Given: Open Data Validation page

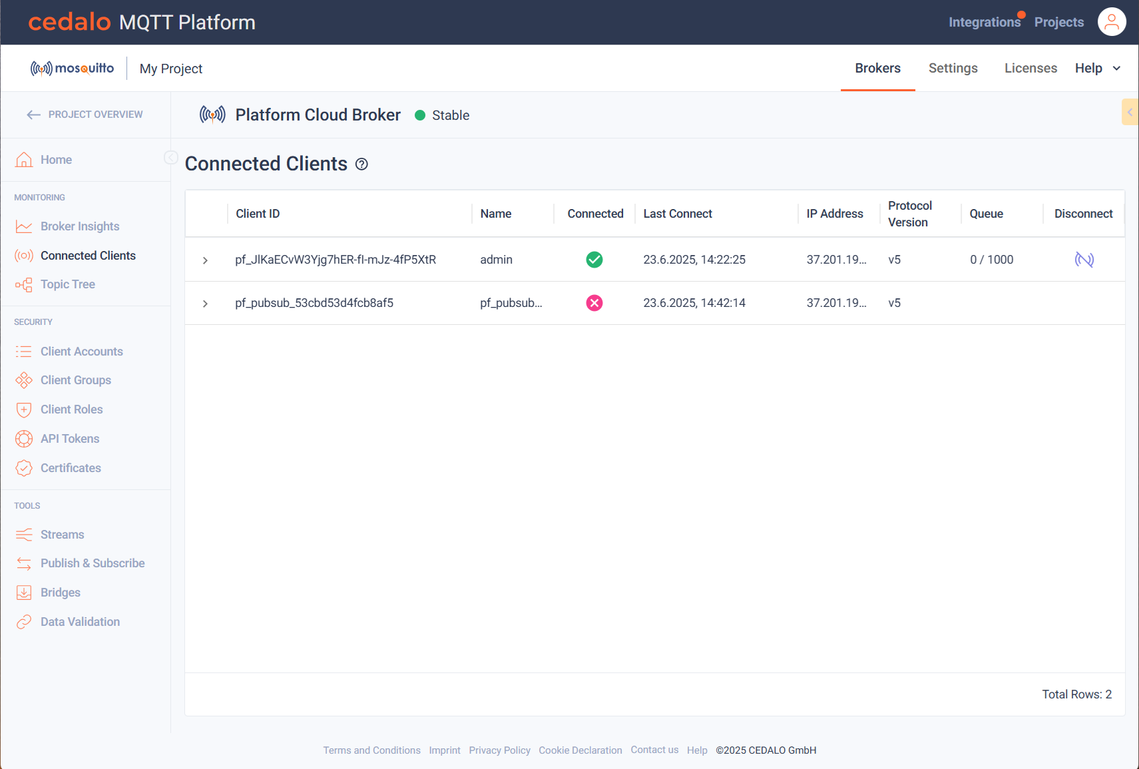Looking at the screenshot, I should 81,622.
